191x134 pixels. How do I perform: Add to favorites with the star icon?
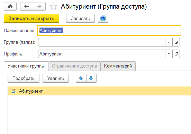coord(53,6)
